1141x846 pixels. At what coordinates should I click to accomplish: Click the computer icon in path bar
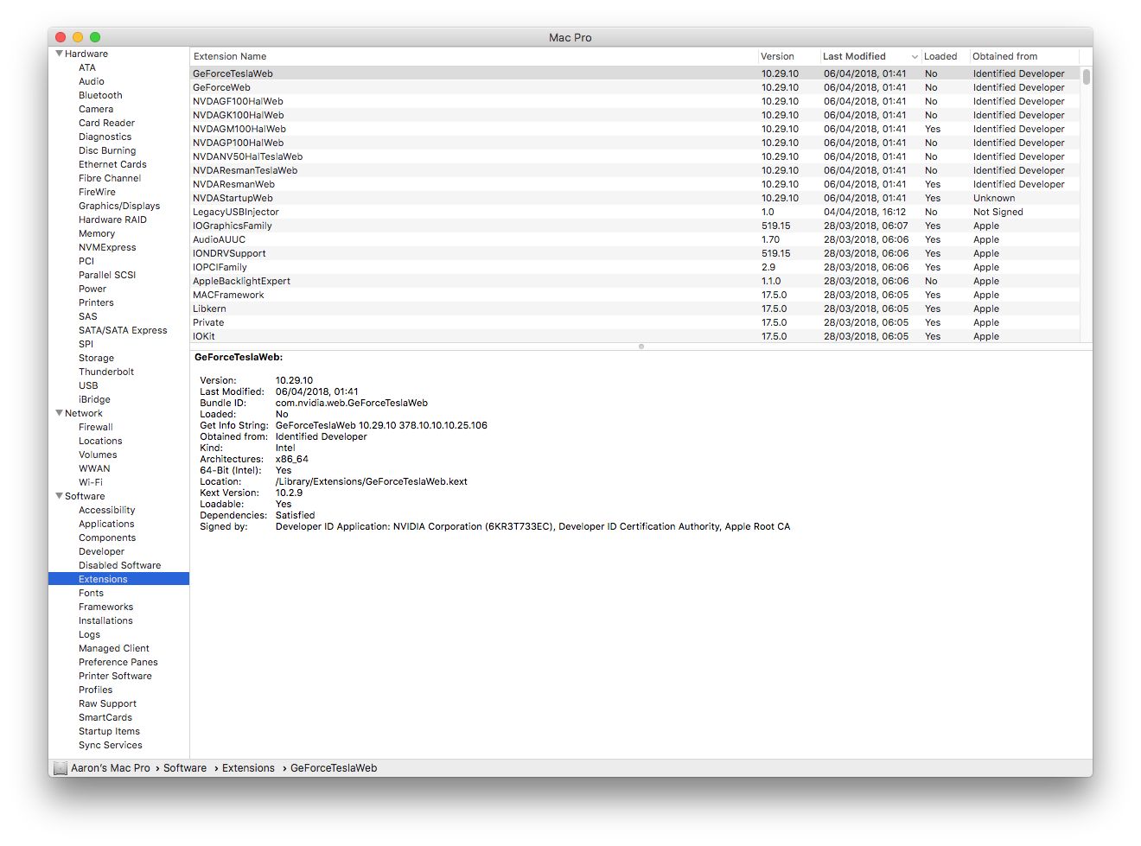click(x=60, y=768)
